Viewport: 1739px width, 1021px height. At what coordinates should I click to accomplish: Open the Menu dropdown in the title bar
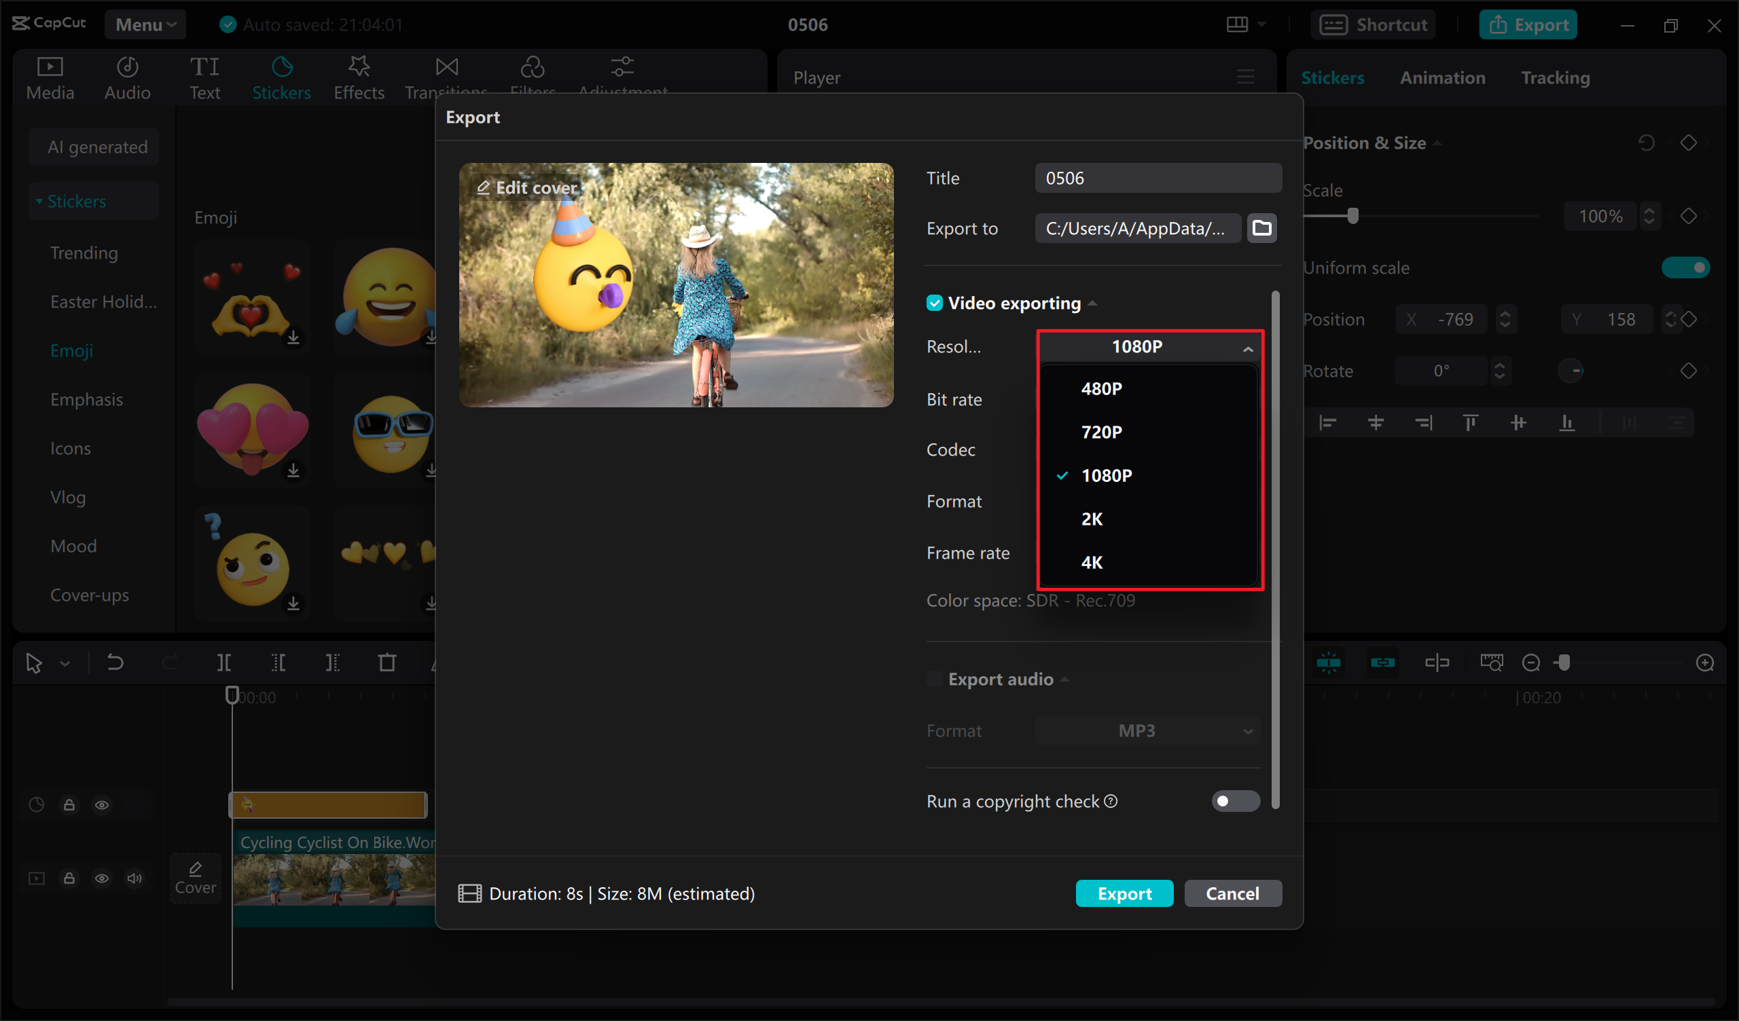click(x=144, y=24)
